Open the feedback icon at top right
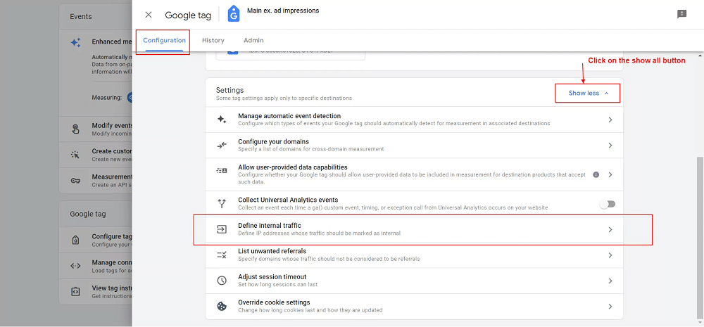 point(681,15)
